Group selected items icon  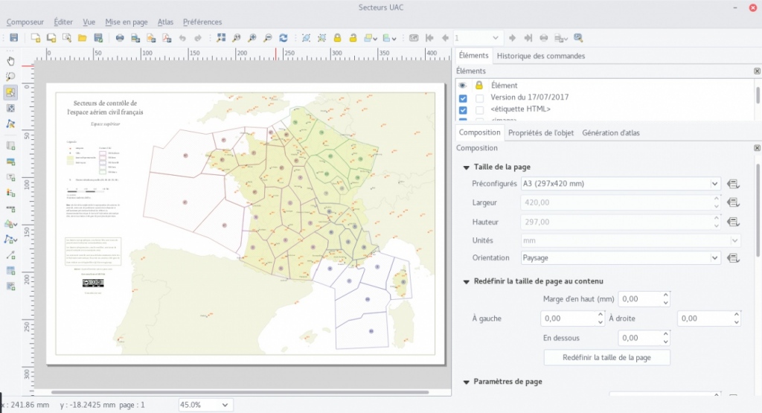[x=306, y=38]
